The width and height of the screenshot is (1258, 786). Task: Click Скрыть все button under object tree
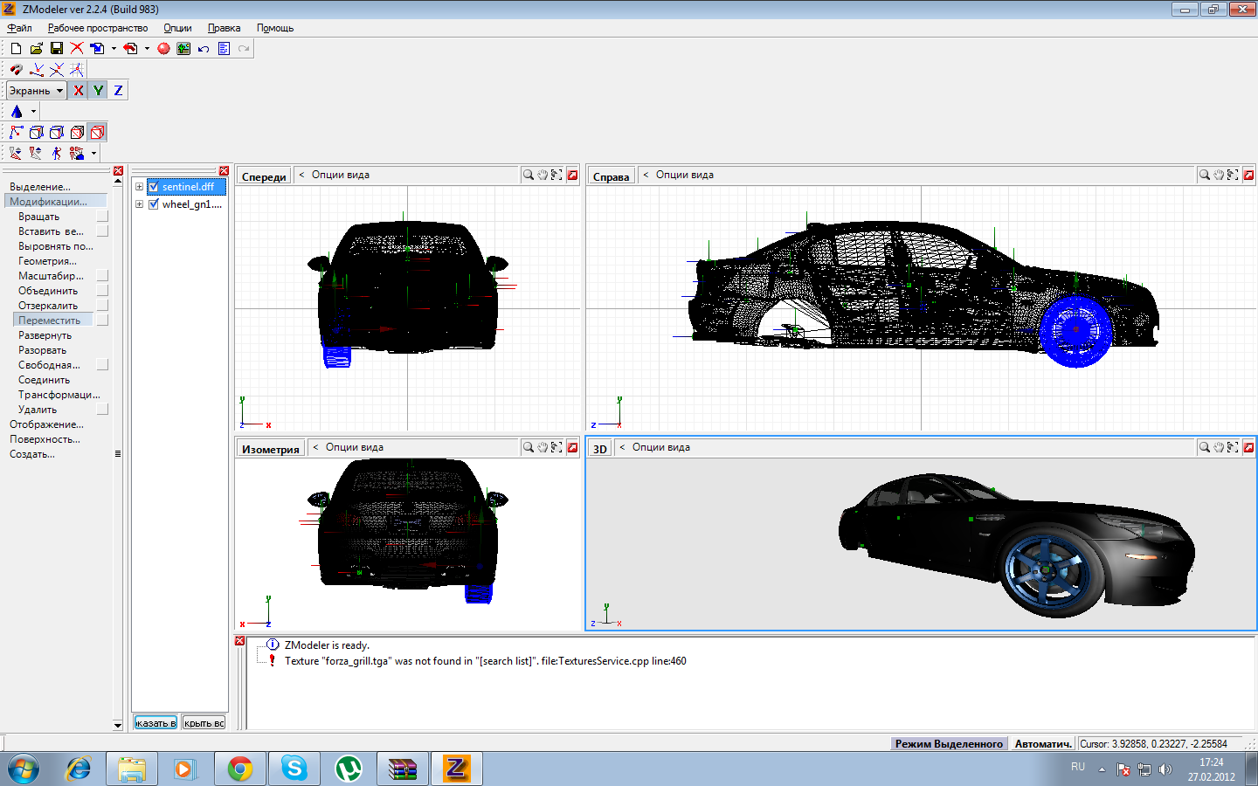(x=204, y=722)
